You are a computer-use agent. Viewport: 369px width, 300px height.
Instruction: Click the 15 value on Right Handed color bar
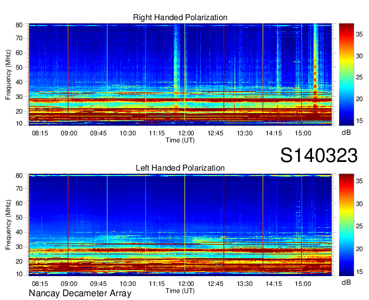(359, 121)
